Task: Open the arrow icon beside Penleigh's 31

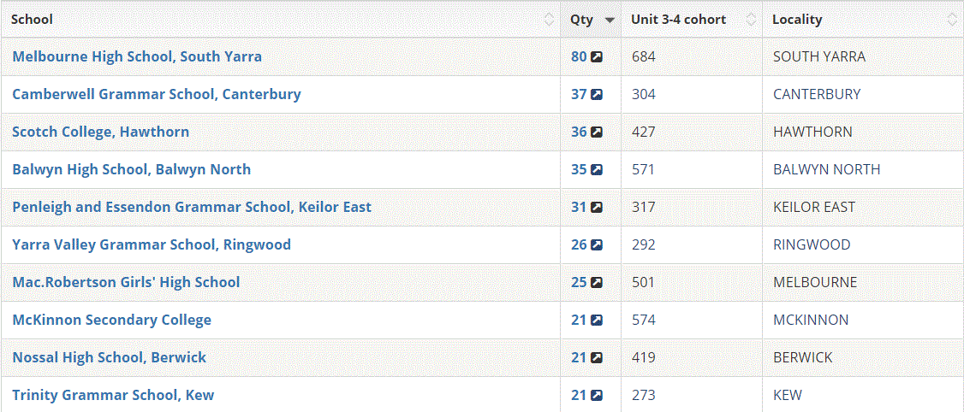Action: [x=597, y=208]
